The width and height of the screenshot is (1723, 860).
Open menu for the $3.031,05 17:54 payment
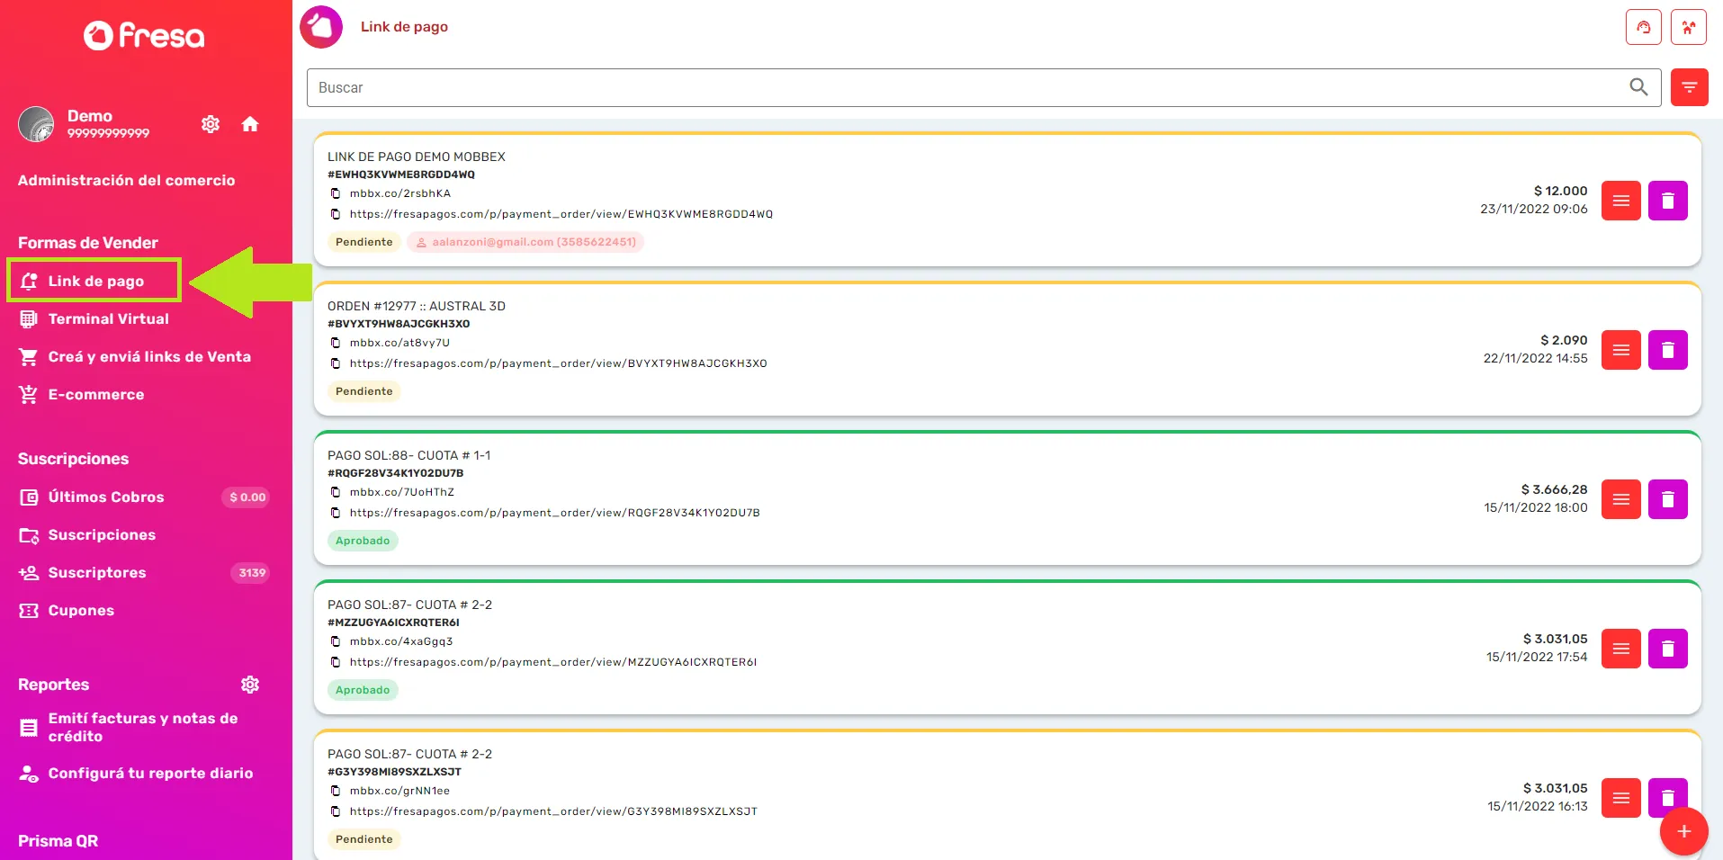1621,649
